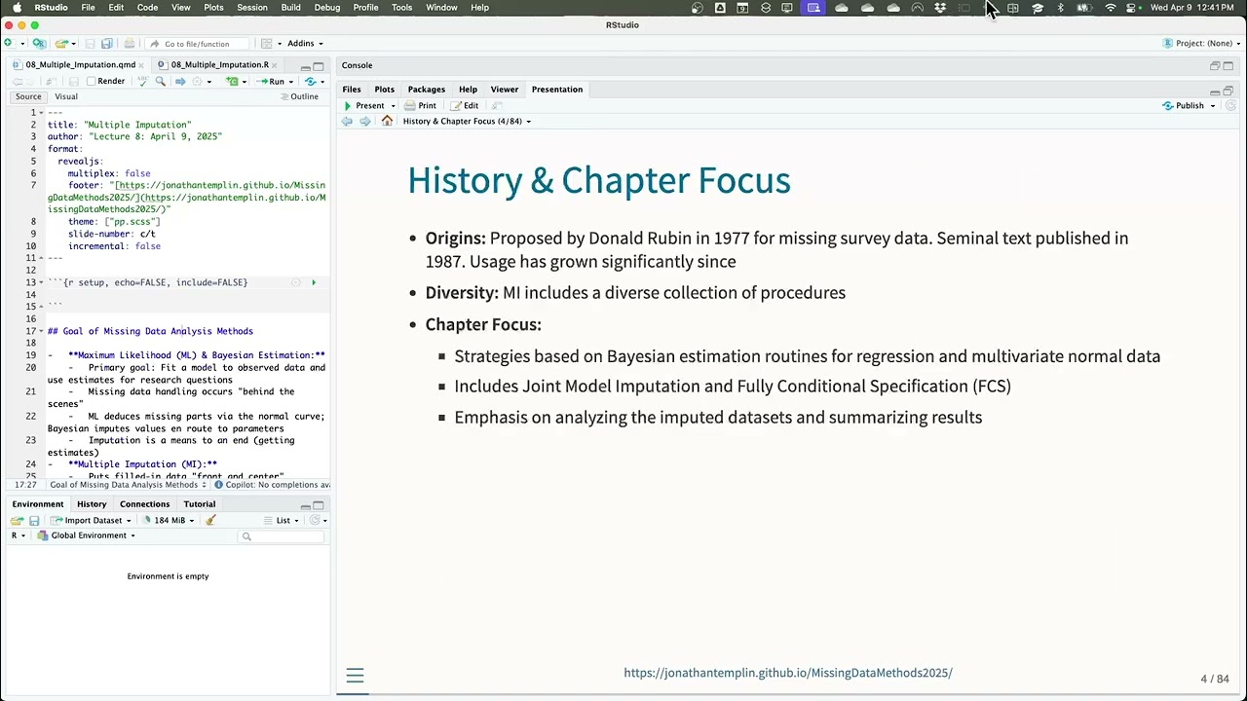Open the R language selector dropdown
This screenshot has width=1247, height=701.
(19, 535)
